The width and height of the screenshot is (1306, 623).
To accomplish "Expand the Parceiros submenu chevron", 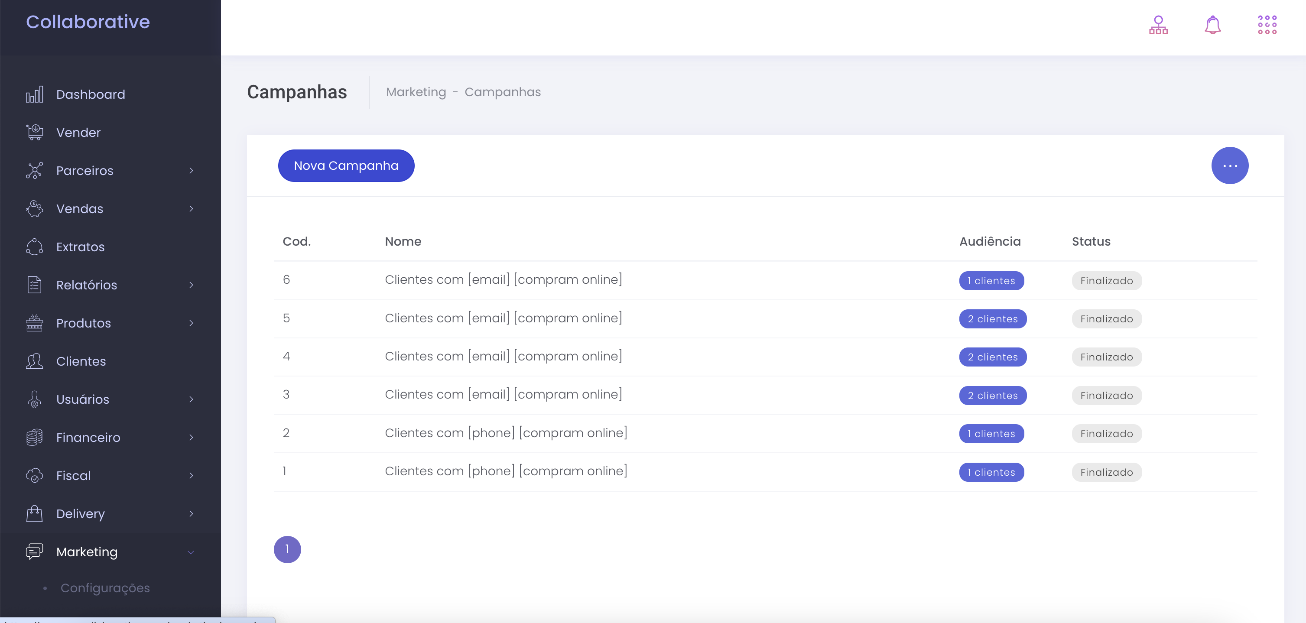I will [191, 171].
